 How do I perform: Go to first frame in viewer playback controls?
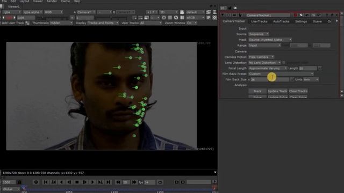(x=46, y=182)
